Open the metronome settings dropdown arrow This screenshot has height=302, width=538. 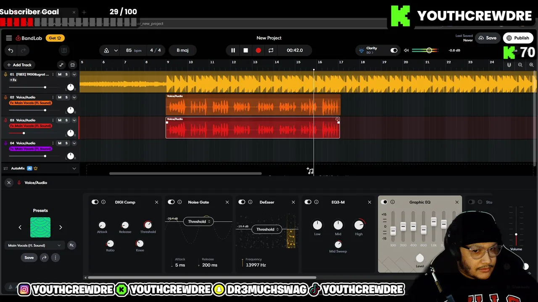pyautogui.click(x=116, y=50)
